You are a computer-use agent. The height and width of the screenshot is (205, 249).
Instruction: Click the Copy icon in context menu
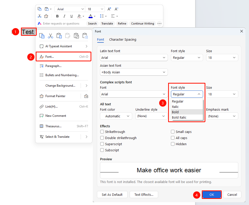coord(42,36)
